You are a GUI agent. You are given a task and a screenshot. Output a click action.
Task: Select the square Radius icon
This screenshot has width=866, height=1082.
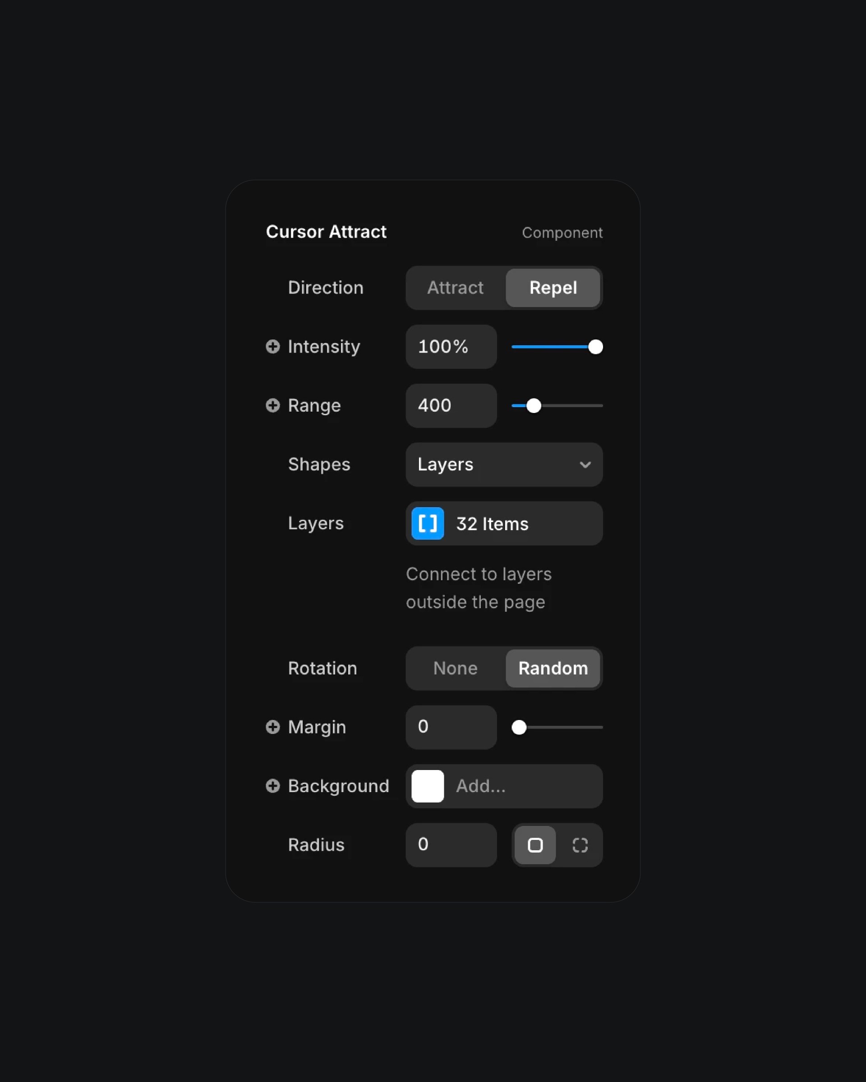pos(534,844)
